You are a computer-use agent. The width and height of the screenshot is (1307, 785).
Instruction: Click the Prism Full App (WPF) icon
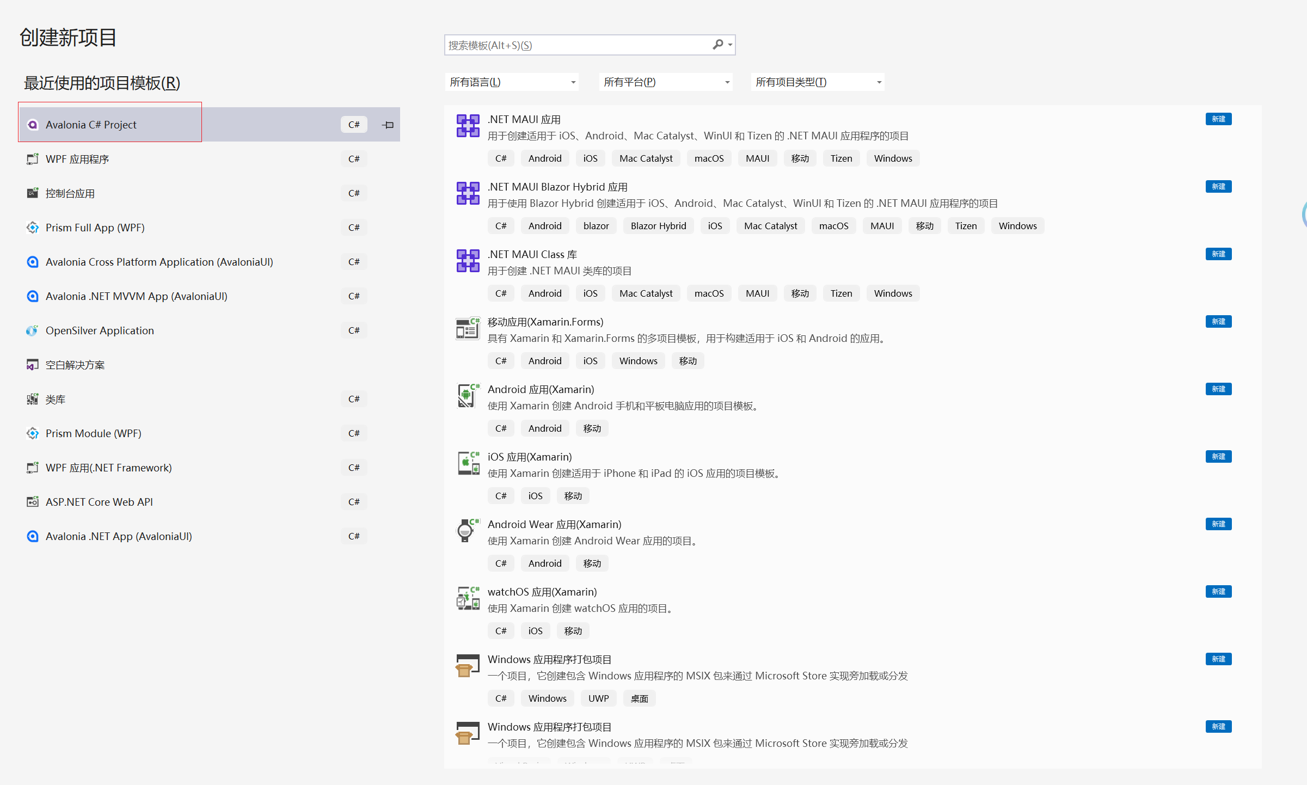(x=33, y=228)
